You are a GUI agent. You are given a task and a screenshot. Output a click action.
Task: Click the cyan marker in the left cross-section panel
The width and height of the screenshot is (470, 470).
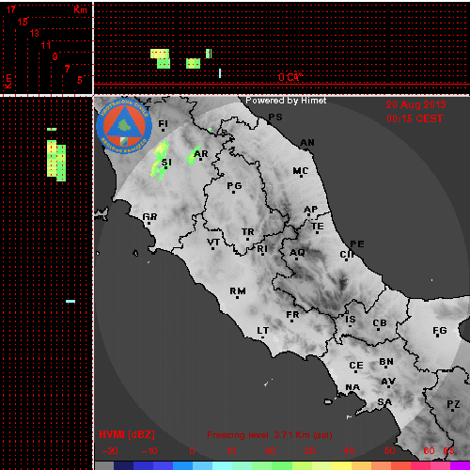click(70, 302)
